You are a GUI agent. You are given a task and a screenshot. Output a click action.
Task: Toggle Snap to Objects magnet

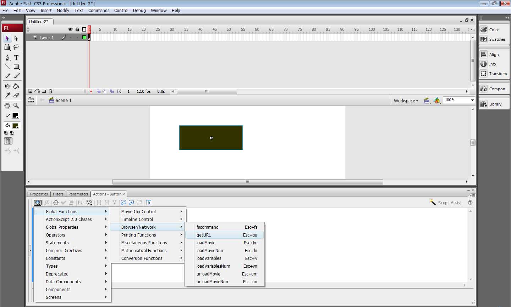click(8, 141)
